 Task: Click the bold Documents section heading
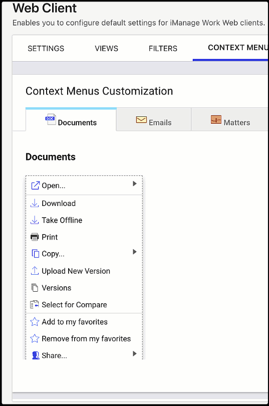(x=51, y=157)
